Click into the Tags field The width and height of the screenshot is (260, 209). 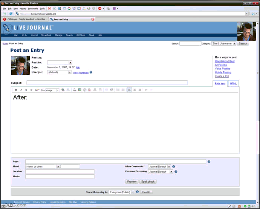point(116,161)
